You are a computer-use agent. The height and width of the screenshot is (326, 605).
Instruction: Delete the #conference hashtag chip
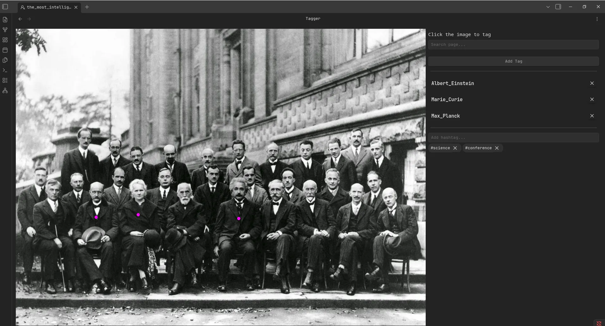[497, 148]
